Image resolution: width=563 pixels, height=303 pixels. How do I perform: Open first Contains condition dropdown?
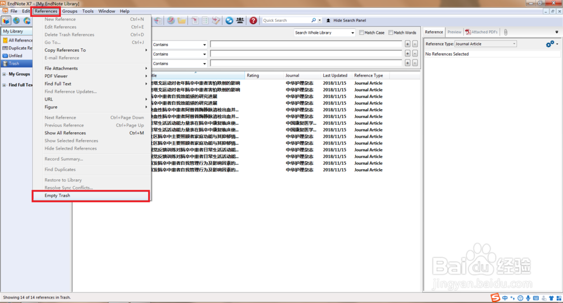coord(179,44)
